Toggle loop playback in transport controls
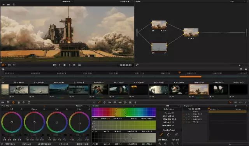 click(x=79, y=65)
